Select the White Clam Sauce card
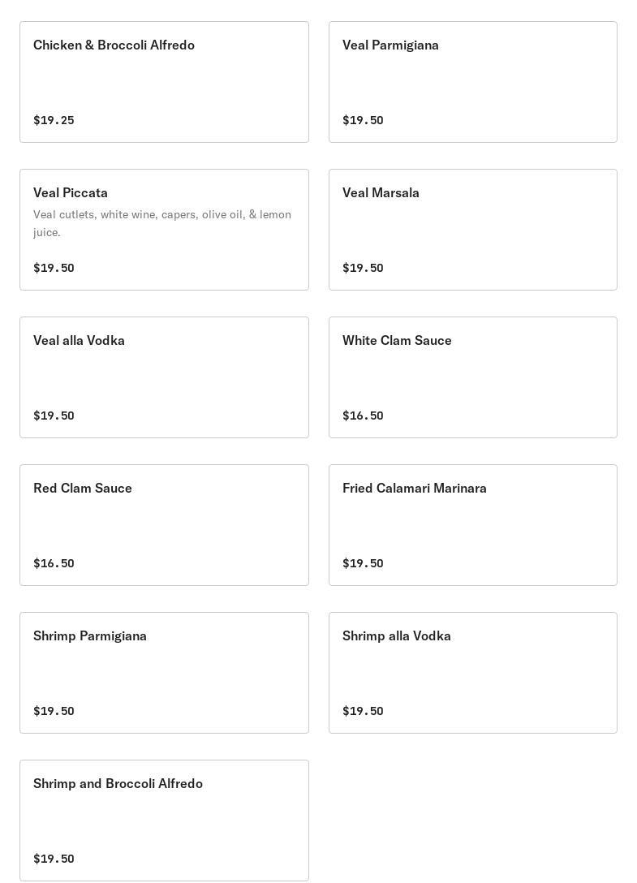Viewport: 637px width, 883px height. 472,377
